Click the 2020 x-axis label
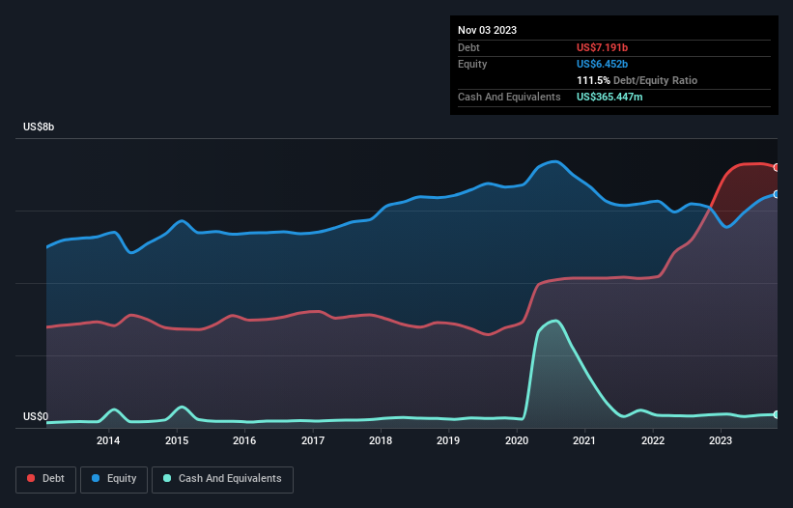The width and height of the screenshot is (793, 508). click(x=517, y=440)
